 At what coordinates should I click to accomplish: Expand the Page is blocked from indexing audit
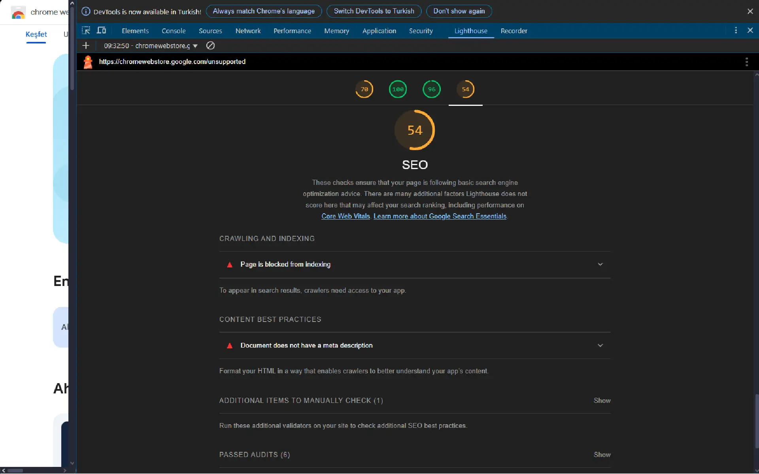(415, 265)
